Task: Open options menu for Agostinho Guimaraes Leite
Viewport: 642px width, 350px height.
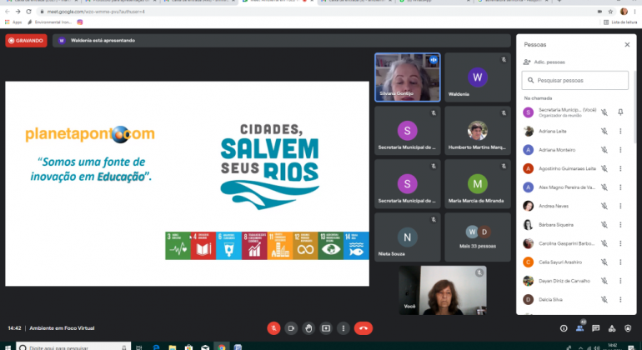Action: click(x=620, y=168)
